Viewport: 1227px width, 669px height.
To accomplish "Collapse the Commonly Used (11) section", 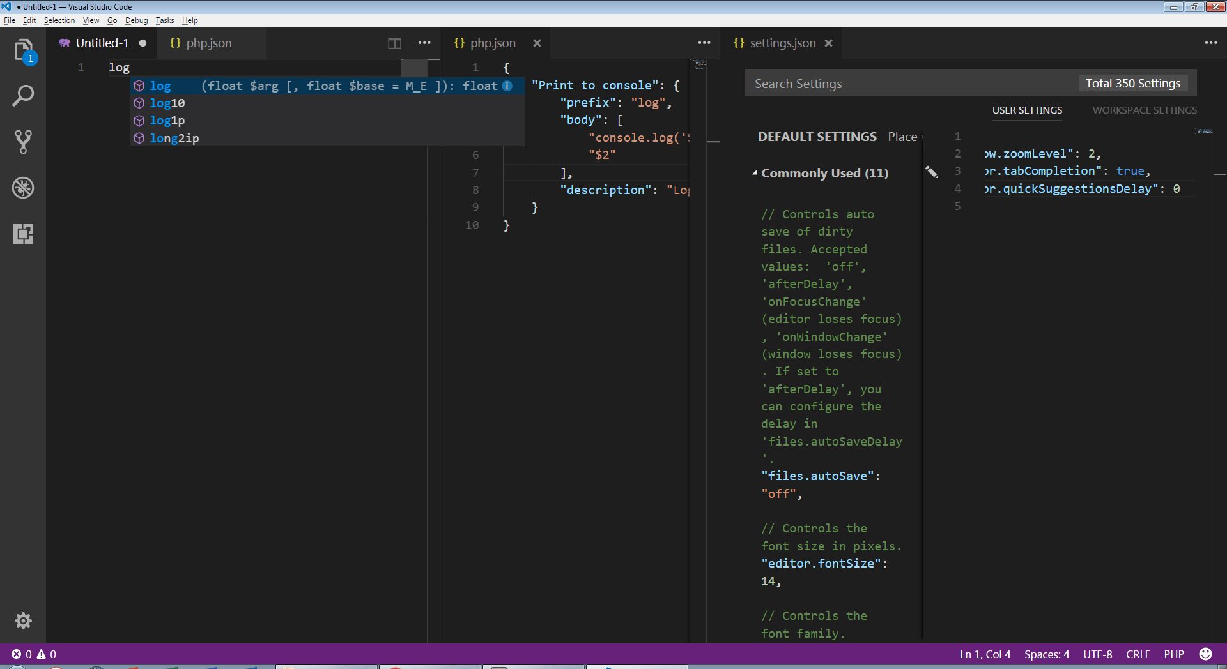I will (755, 173).
